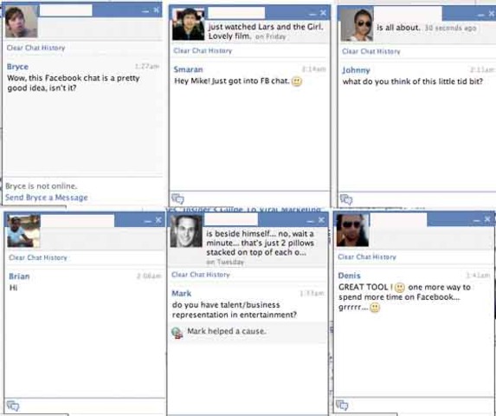Click the smiley after 'GREAT TOOL !'
Screen dimensions: 496x416
point(400,287)
